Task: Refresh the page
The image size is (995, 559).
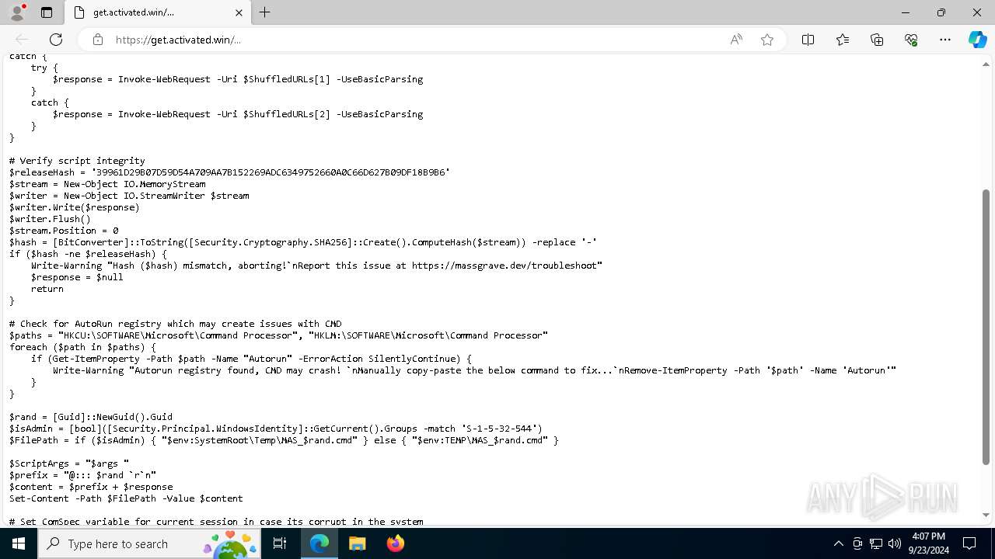Action: pos(56,40)
